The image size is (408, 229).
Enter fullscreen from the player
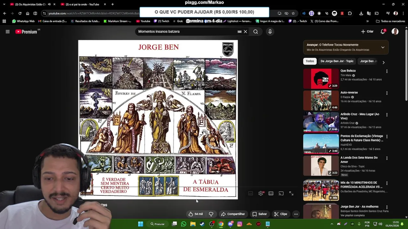tap(291, 193)
